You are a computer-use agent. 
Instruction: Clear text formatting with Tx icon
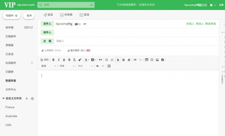coord(74,60)
